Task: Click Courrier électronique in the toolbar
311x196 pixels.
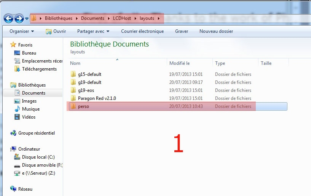Action: 142,31
